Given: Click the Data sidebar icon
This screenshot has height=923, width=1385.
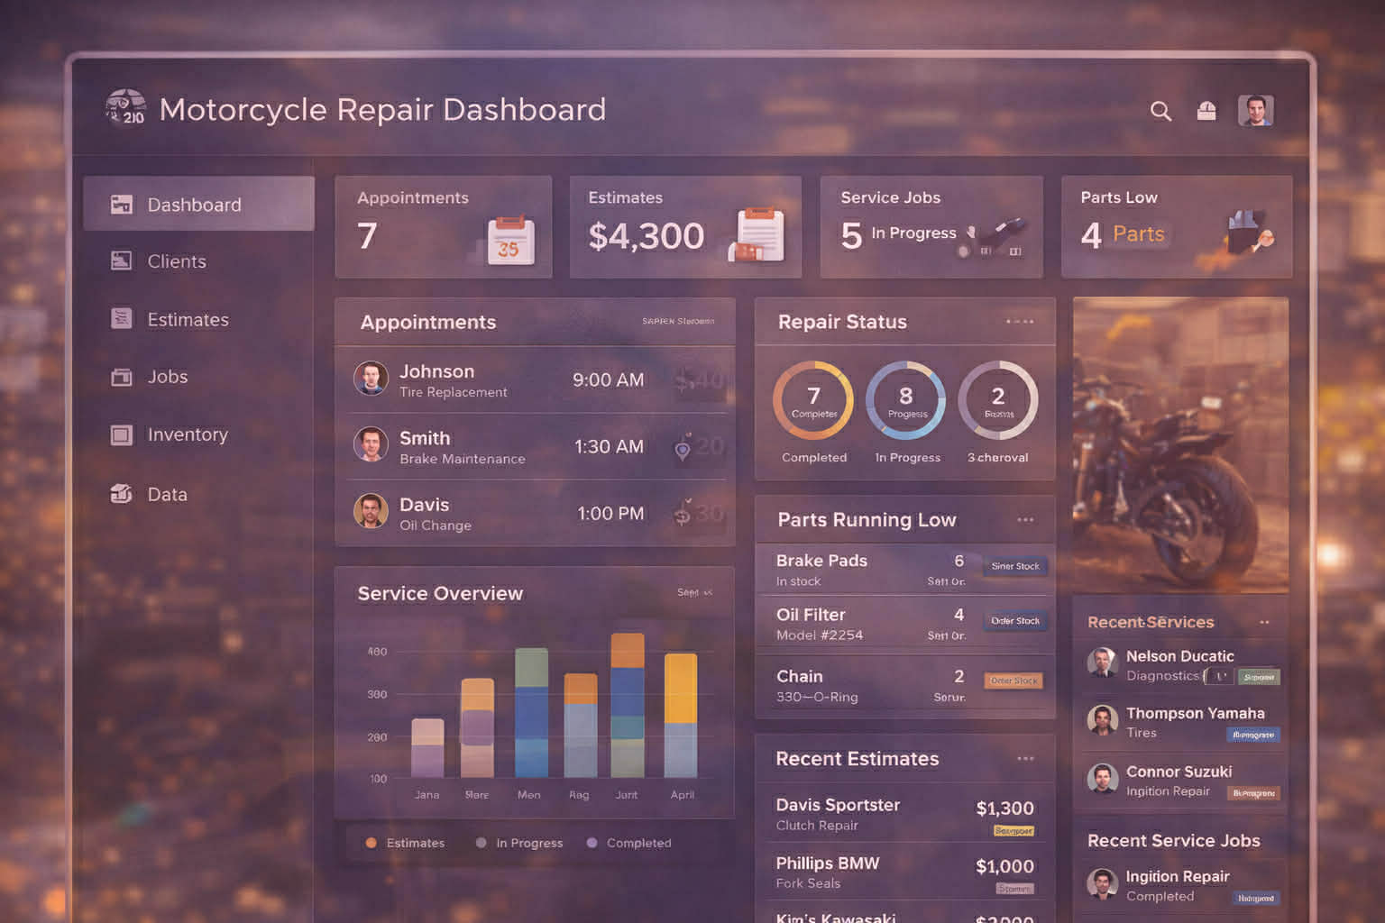Looking at the screenshot, I should tap(123, 494).
